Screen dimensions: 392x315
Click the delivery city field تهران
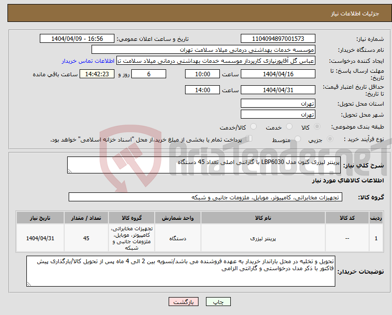point(278,114)
